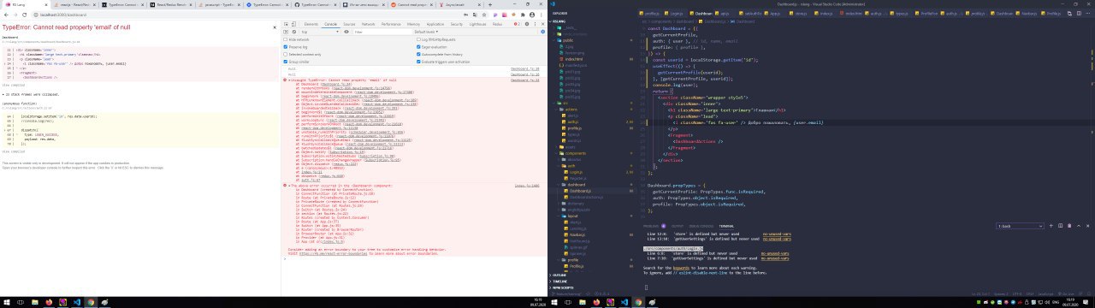This screenshot has height=308, width=1095.
Task: Uncheck the Preserve log checkbox
Action: tap(286, 47)
